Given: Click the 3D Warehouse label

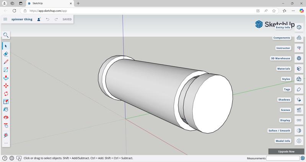Looking at the screenshot, I should click(281, 58).
